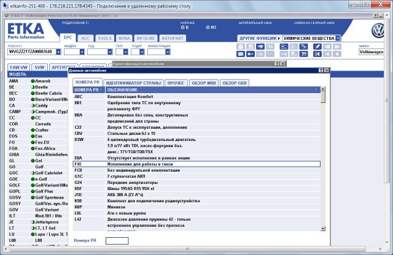
Task: Open the Год dropdown
Action: click(110, 52)
